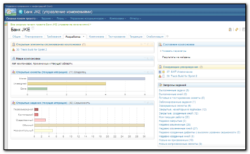Open the Открытые задания (текущая итерация) title link
Image resolution: width=250 pixels, height=154 pixels.
point(42,103)
